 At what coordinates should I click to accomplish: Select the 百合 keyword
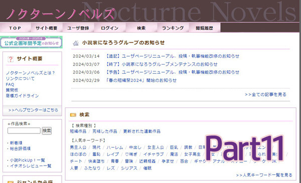[184, 161]
